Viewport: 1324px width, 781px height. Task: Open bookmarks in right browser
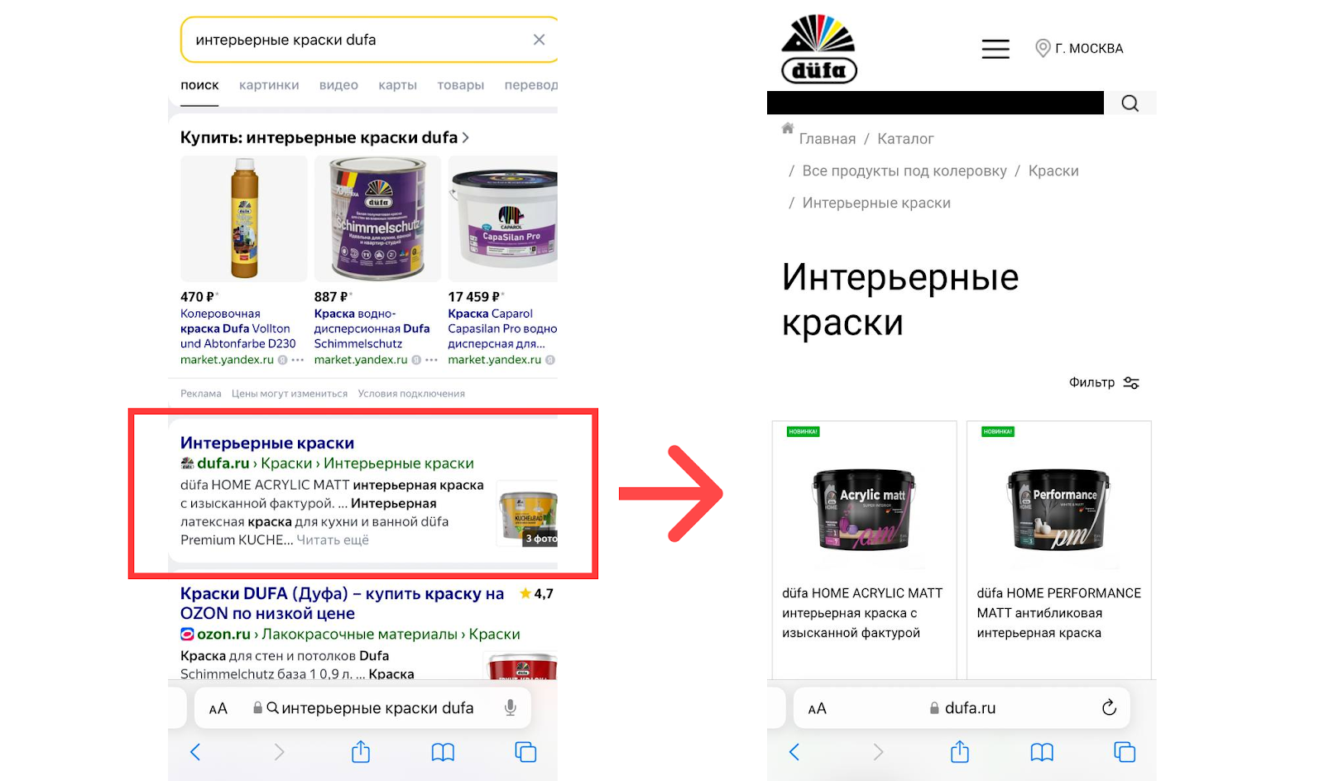pyautogui.click(x=1042, y=752)
